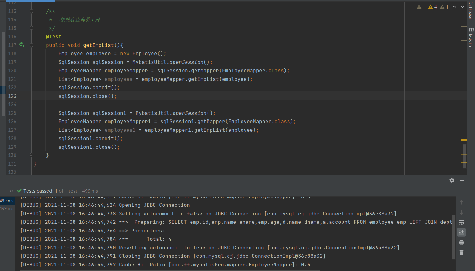Image resolution: width=475 pixels, height=271 pixels.
Task: Click the 'Parameters:' debug log line
Action: [x=93, y=231]
